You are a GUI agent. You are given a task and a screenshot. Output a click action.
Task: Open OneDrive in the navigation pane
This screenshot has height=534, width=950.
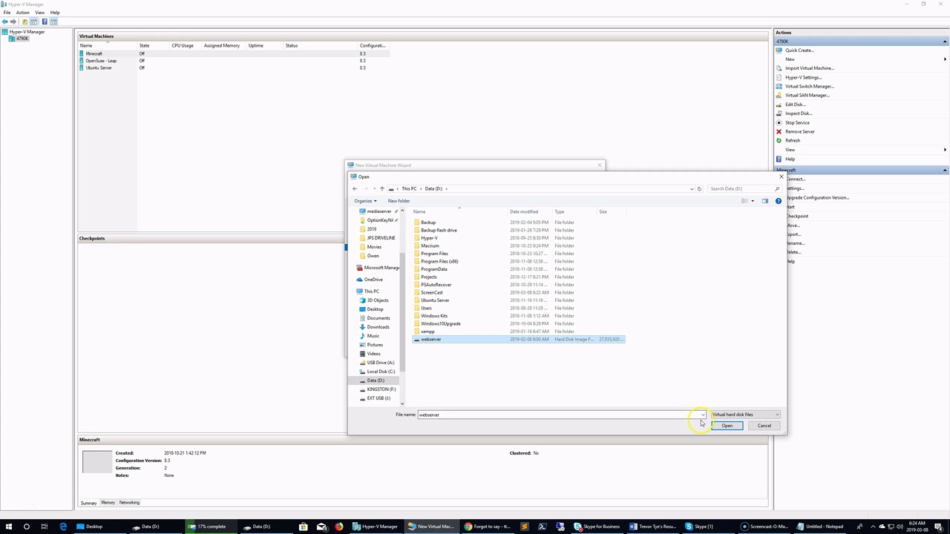coord(373,280)
